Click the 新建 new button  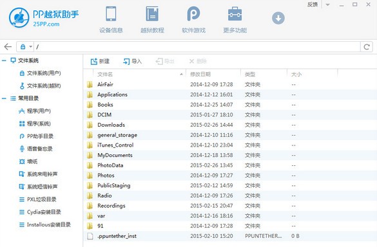coord(100,62)
